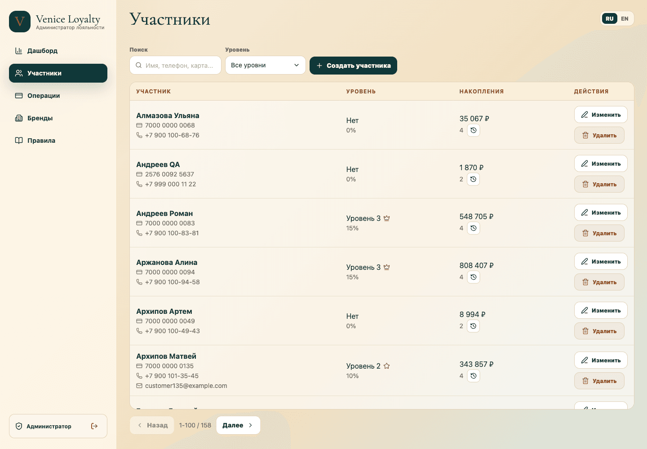Click crown icon next to Андреев Роман level
647x449 pixels.
click(x=387, y=218)
